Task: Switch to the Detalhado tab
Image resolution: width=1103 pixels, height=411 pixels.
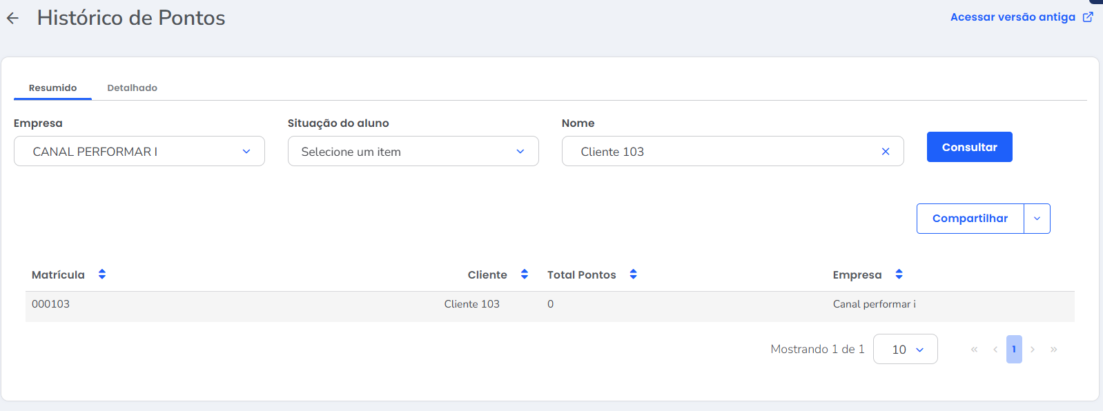Action: 132,88
